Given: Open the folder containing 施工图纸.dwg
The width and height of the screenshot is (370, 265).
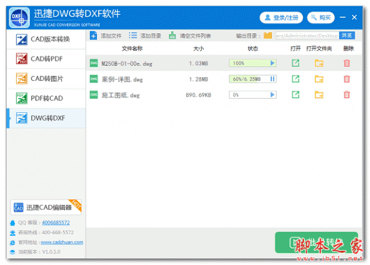Looking at the screenshot, I should [x=319, y=94].
